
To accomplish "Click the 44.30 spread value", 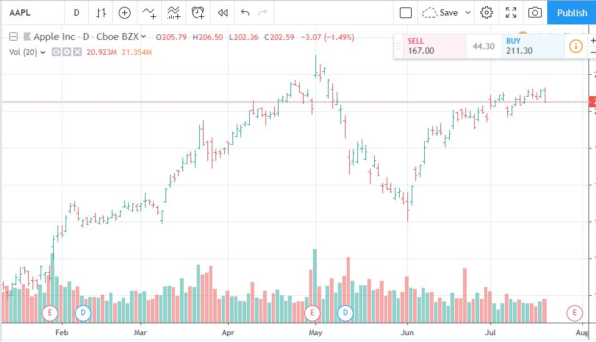I will (484, 46).
